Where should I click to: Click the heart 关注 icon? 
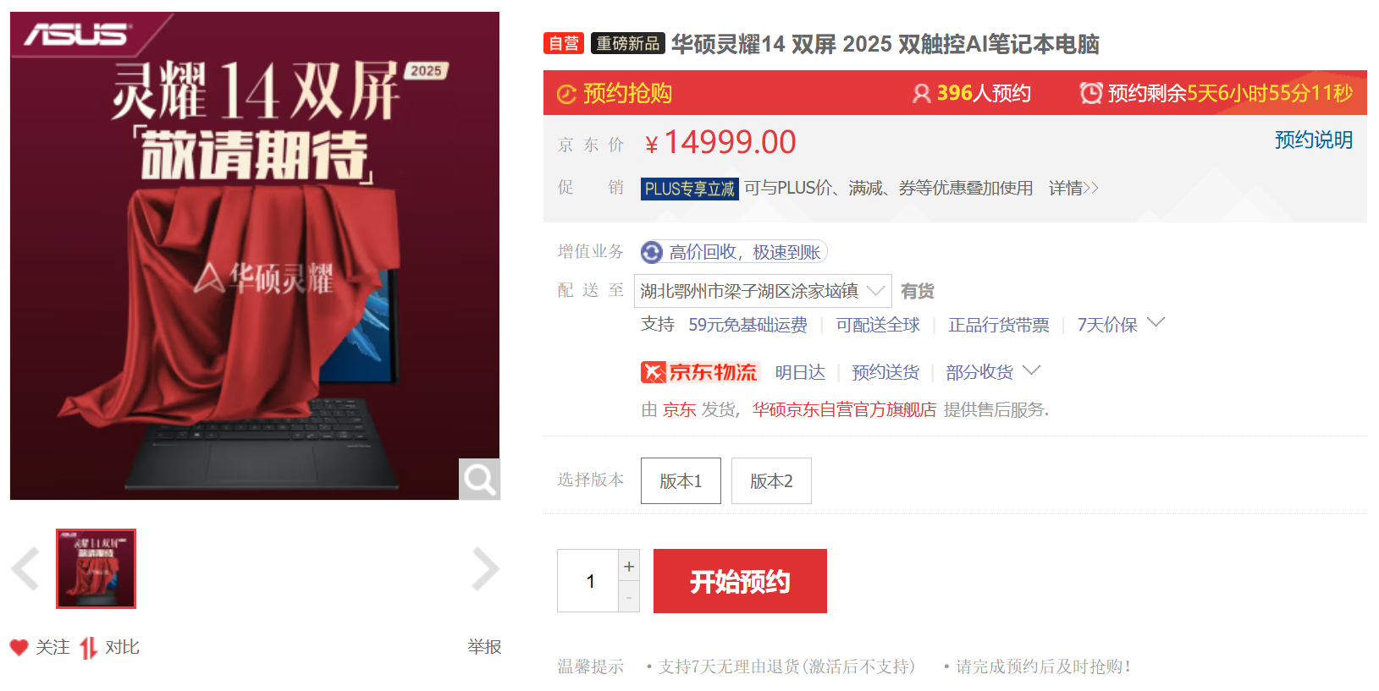click(19, 647)
